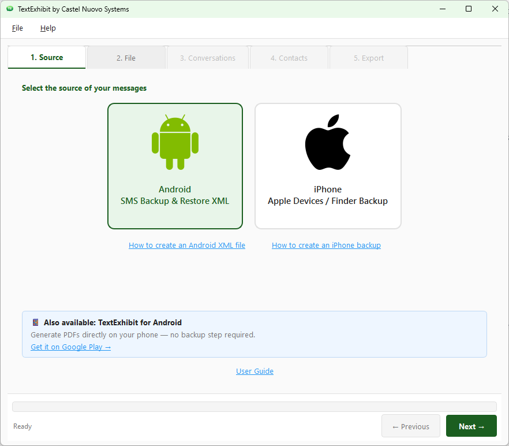The image size is (509, 446).
Task: Open the User Guide link
Action: point(255,371)
